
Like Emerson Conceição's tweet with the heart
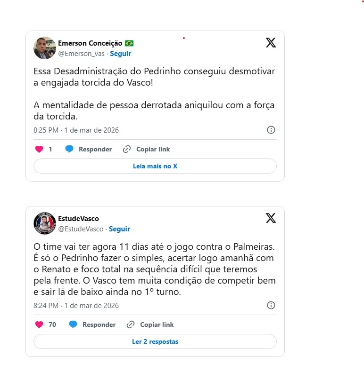pos(39,149)
